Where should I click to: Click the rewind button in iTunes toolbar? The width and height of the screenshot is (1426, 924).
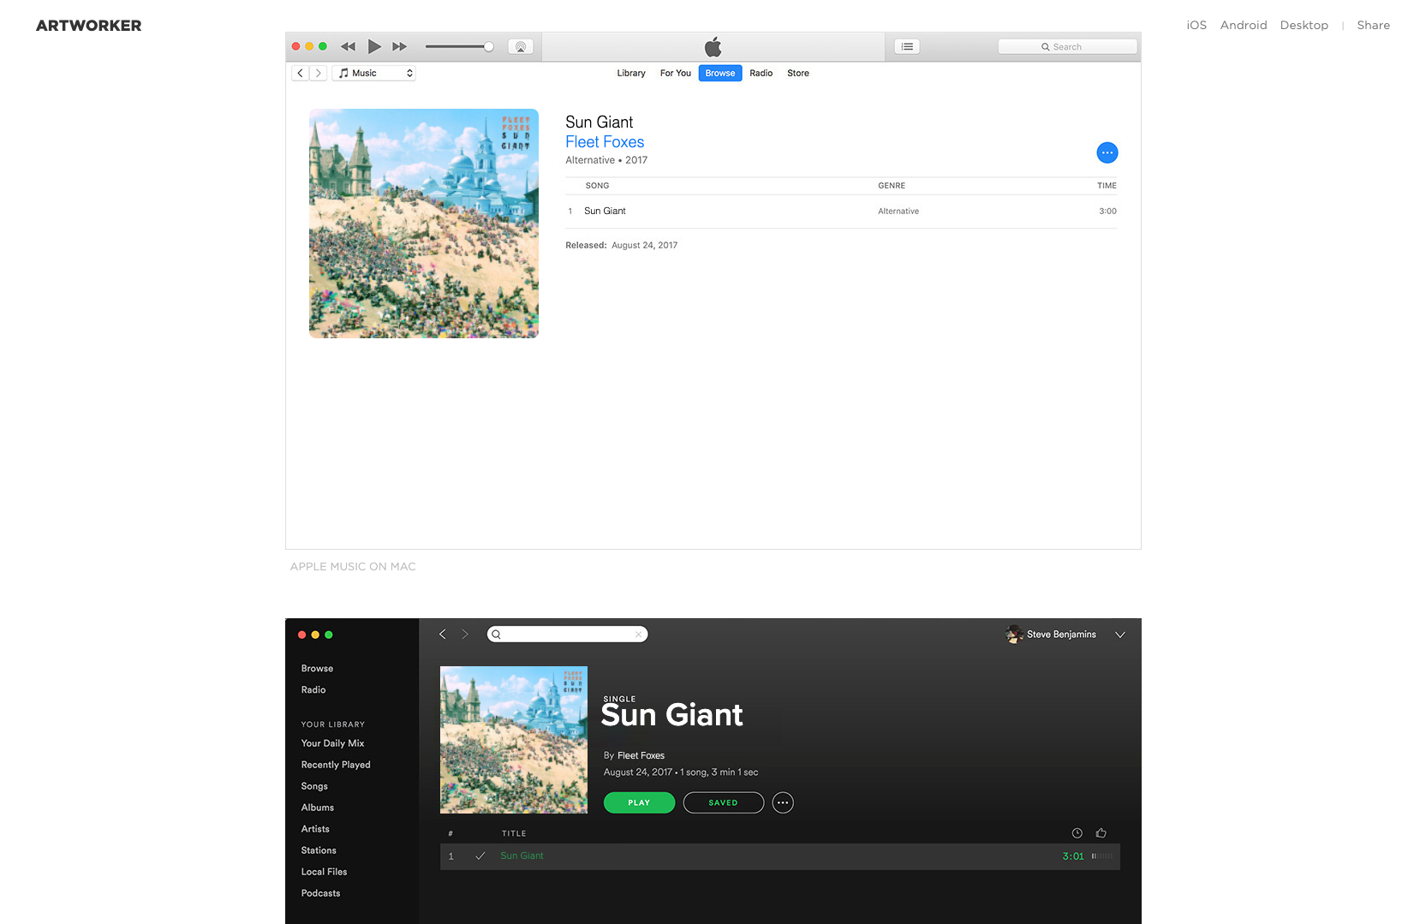click(x=348, y=47)
